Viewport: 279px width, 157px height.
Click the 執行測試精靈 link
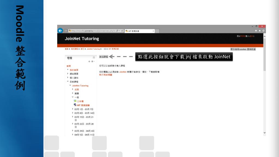point(106,75)
